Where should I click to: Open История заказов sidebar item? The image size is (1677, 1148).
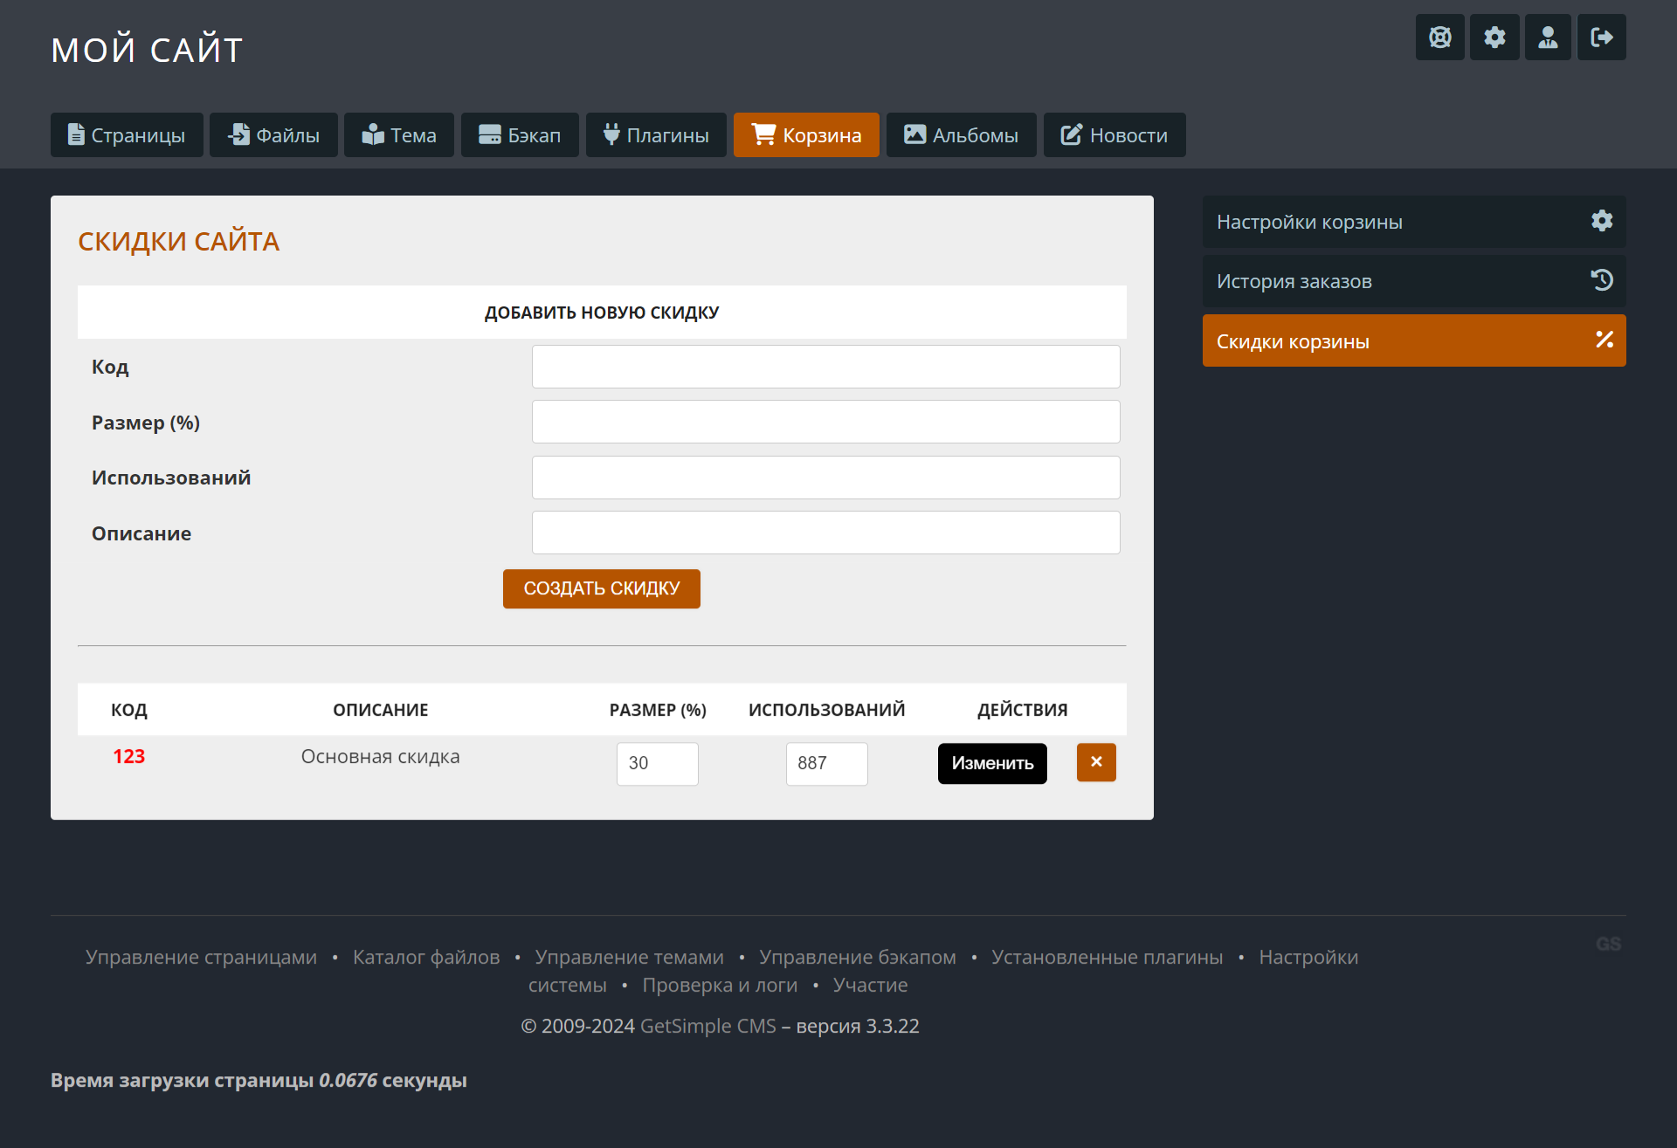(x=1414, y=281)
